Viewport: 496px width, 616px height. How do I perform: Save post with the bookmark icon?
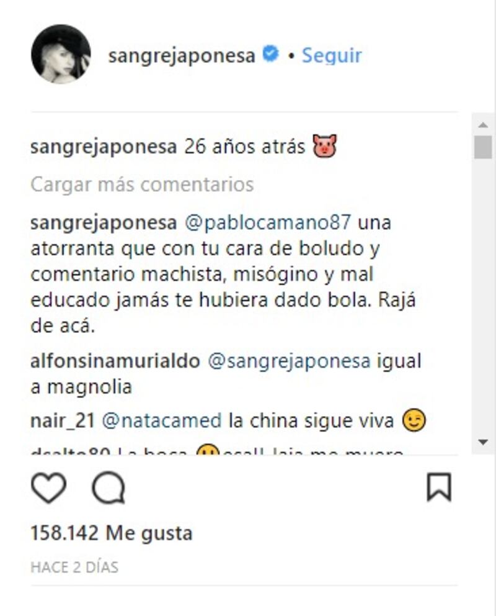point(439,487)
